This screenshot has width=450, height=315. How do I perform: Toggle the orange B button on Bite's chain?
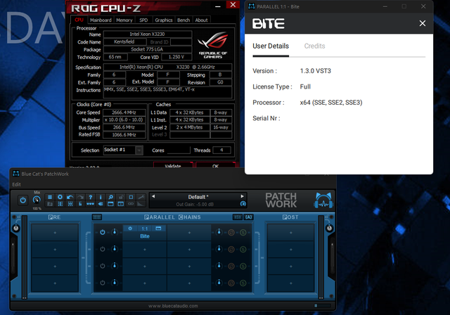[x=231, y=232]
